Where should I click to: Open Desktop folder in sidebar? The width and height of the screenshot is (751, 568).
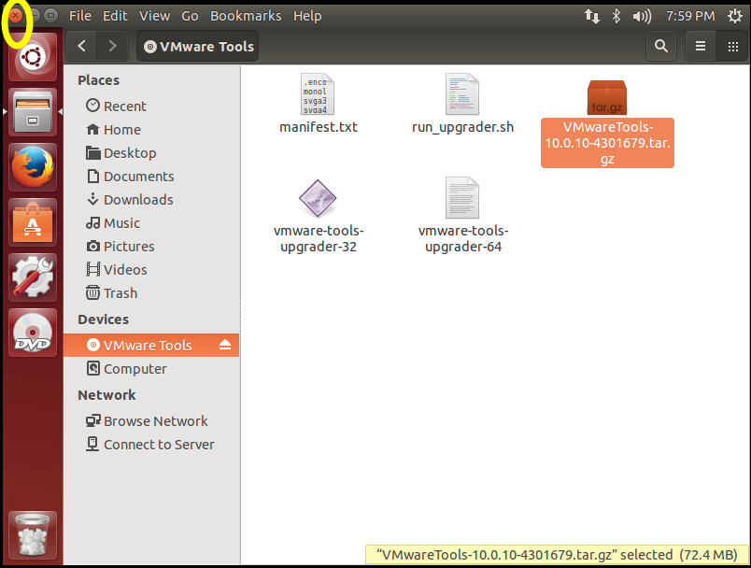(x=151, y=153)
